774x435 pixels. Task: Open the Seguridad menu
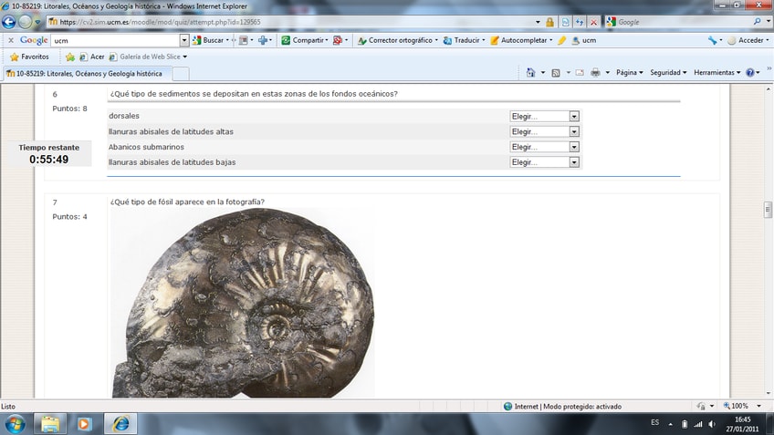coord(668,73)
